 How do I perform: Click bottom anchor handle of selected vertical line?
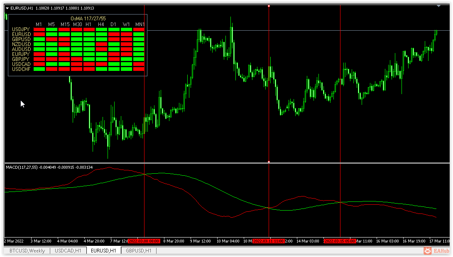click(x=269, y=162)
